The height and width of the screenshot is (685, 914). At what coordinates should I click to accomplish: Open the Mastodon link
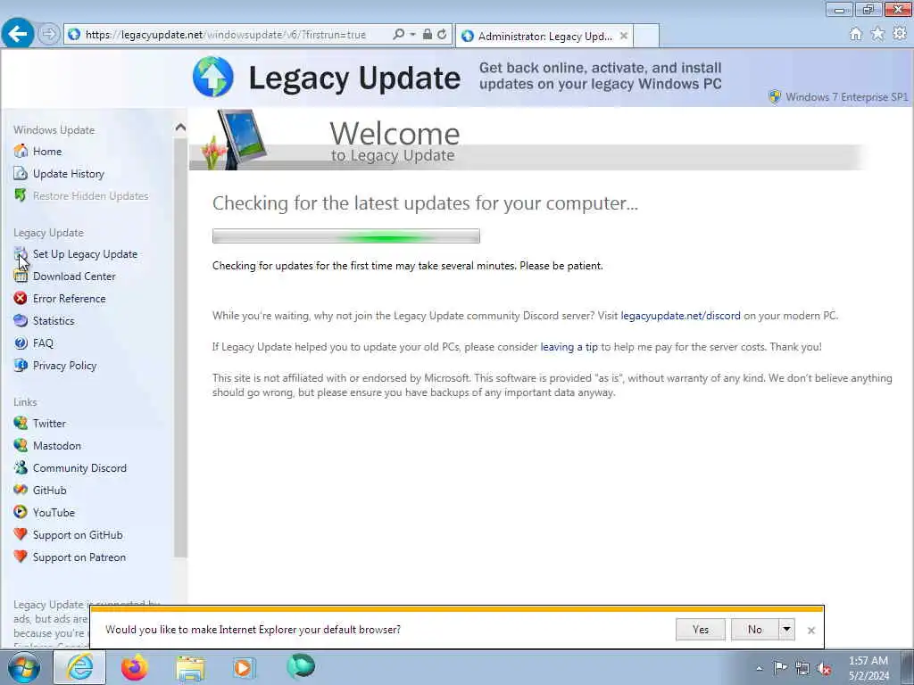pyautogui.click(x=57, y=446)
